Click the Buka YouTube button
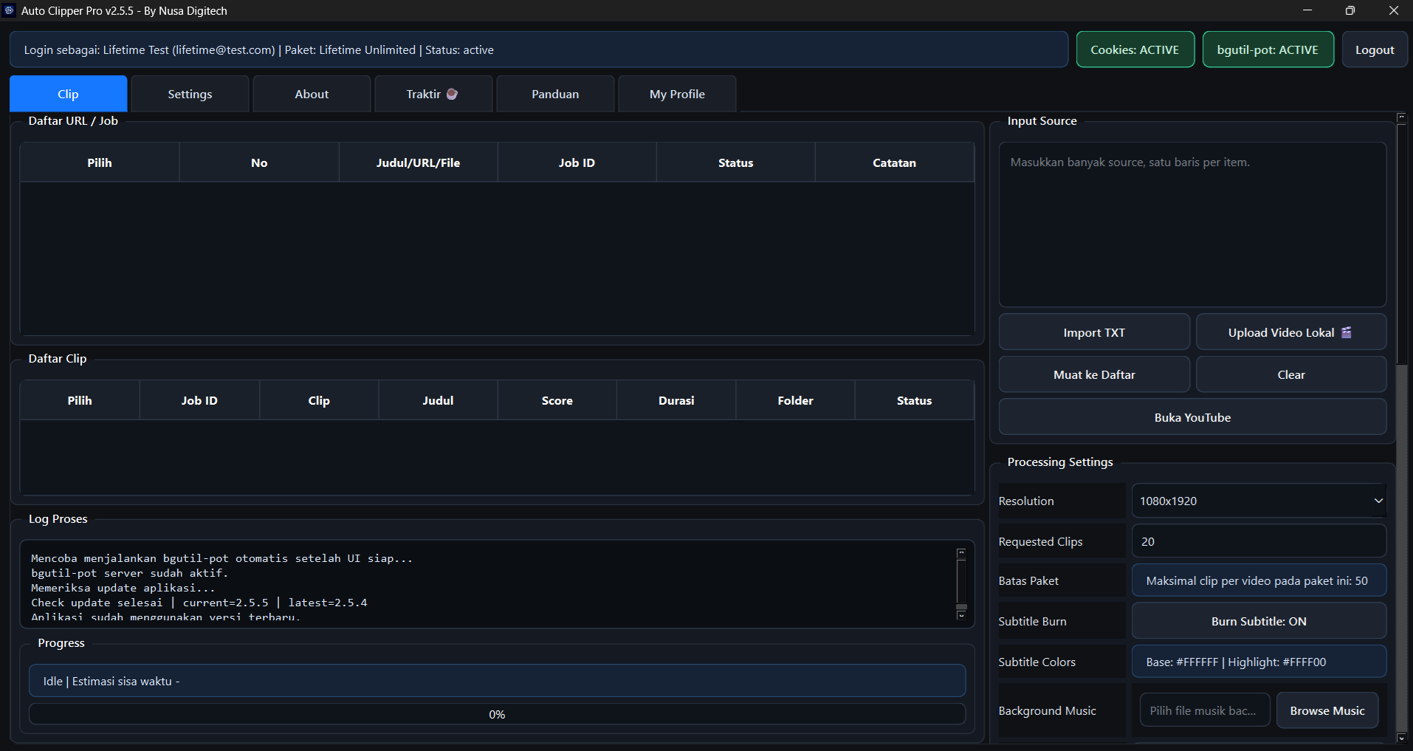 1192,417
